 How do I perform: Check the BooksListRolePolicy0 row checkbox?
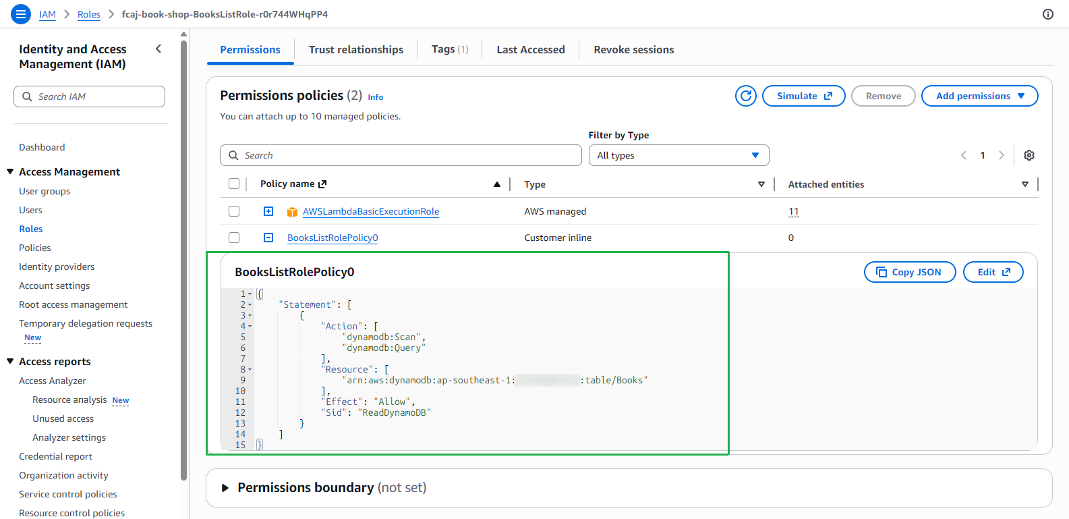point(234,238)
